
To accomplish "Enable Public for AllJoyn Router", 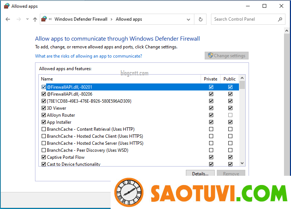I will [230, 115].
